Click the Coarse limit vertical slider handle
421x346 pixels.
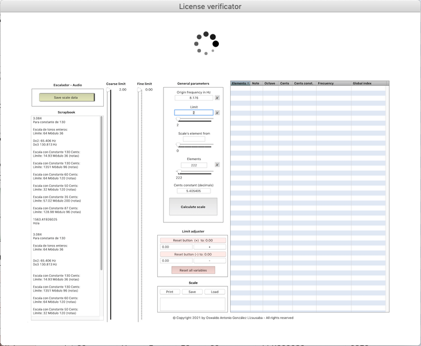[x=109, y=90]
